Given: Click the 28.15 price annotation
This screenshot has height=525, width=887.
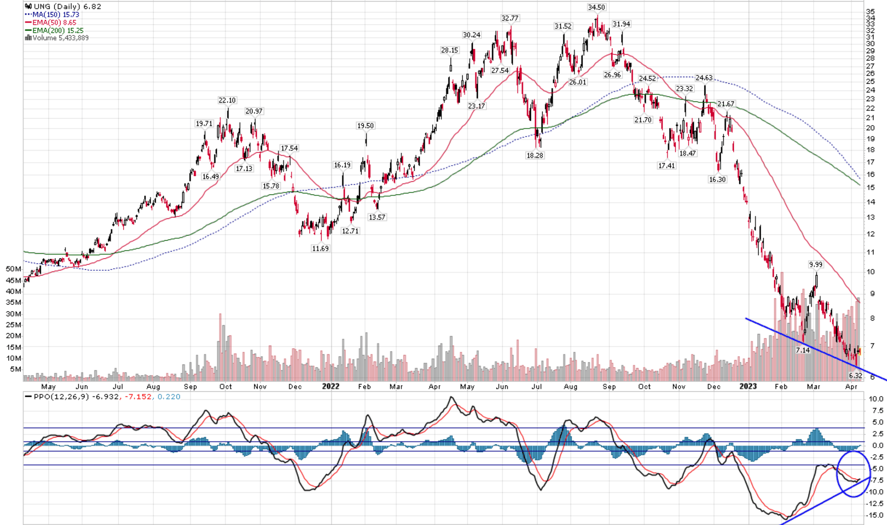Looking at the screenshot, I should [x=450, y=50].
